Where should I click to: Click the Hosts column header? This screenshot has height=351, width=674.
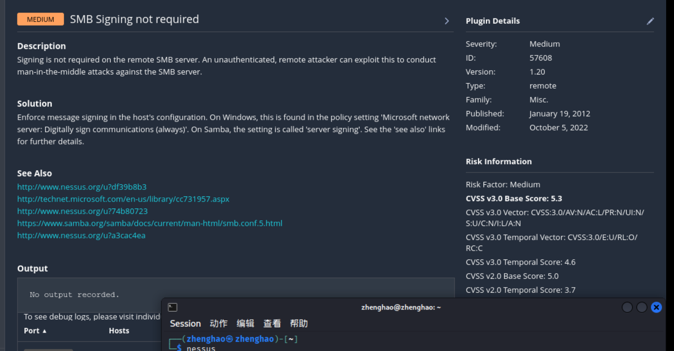pyautogui.click(x=119, y=331)
